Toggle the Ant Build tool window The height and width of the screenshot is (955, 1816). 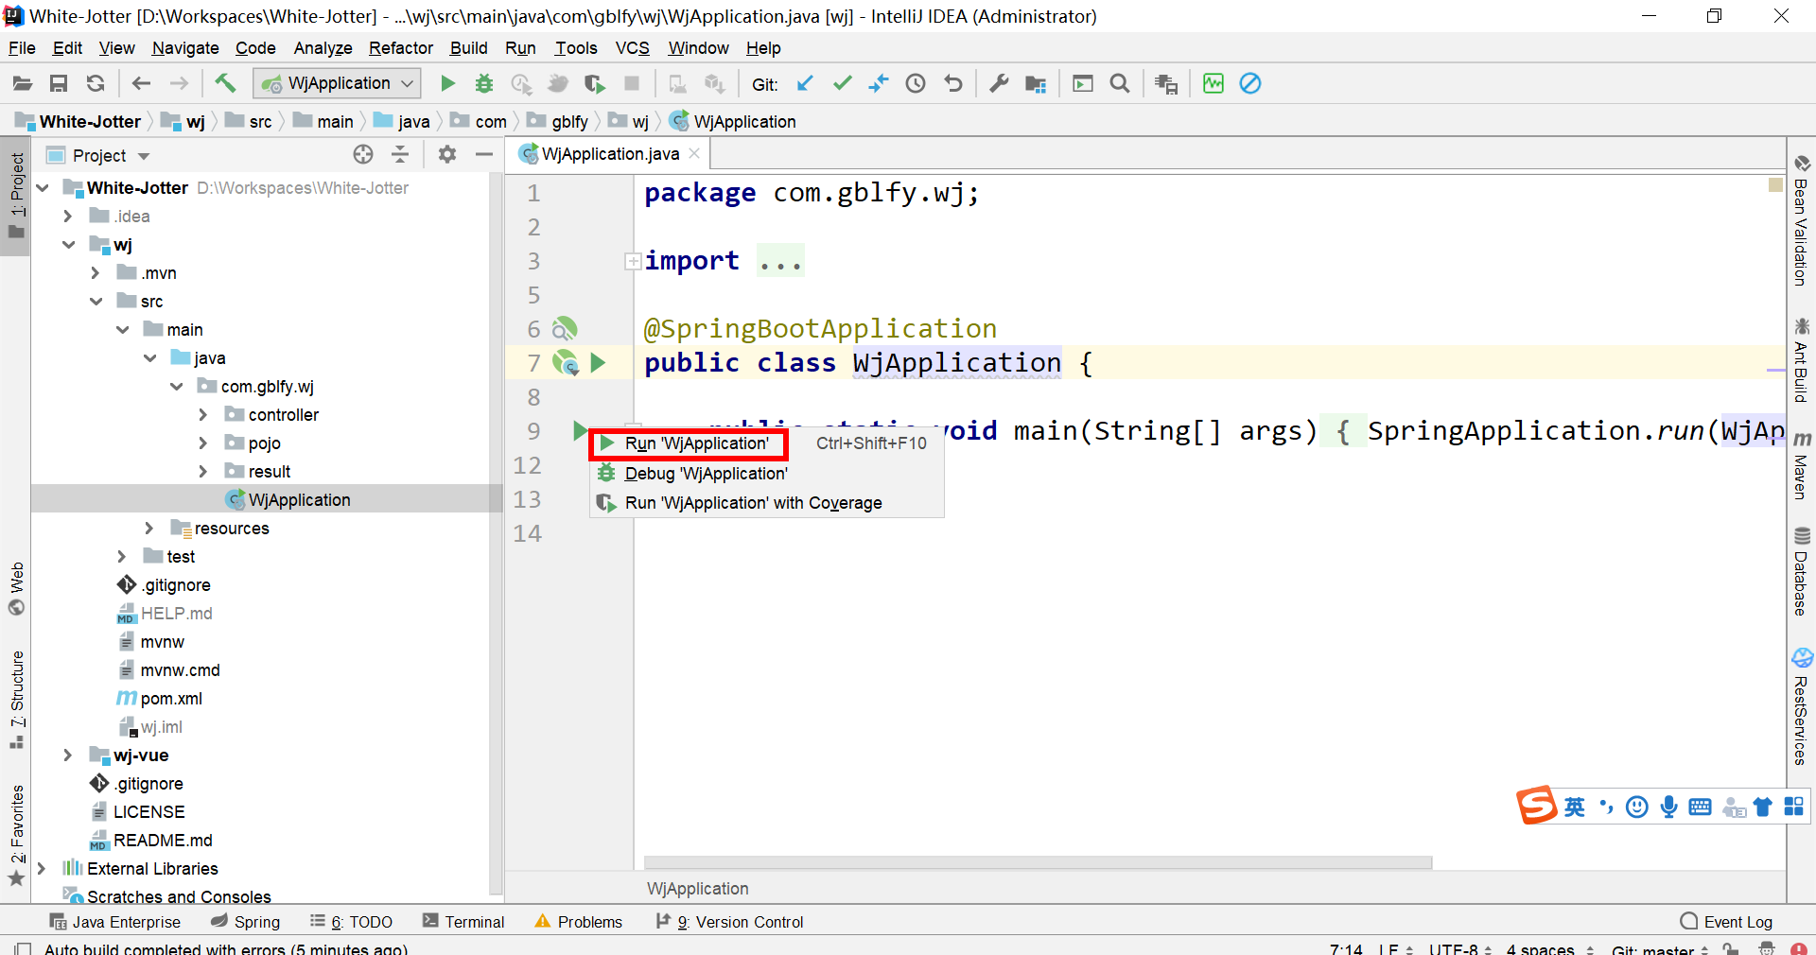1802,359
